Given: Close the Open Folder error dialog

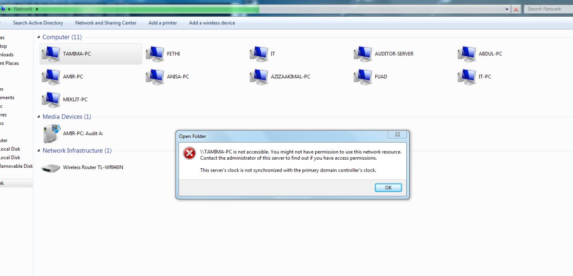Looking at the screenshot, I should (x=397, y=134).
